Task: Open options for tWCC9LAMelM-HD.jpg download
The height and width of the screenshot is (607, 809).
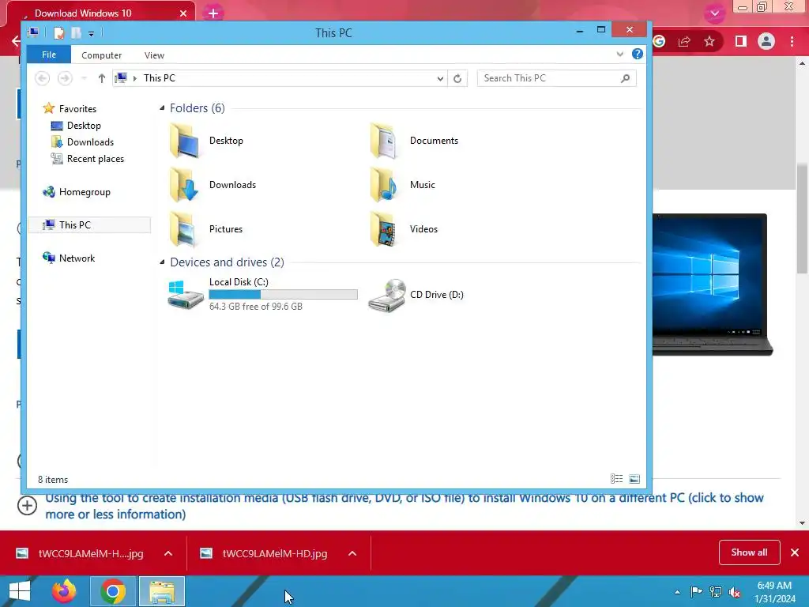Action: pos(352,553)
